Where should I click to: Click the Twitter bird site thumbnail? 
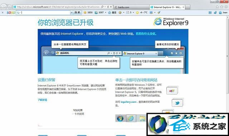click(x=177, y=103)
